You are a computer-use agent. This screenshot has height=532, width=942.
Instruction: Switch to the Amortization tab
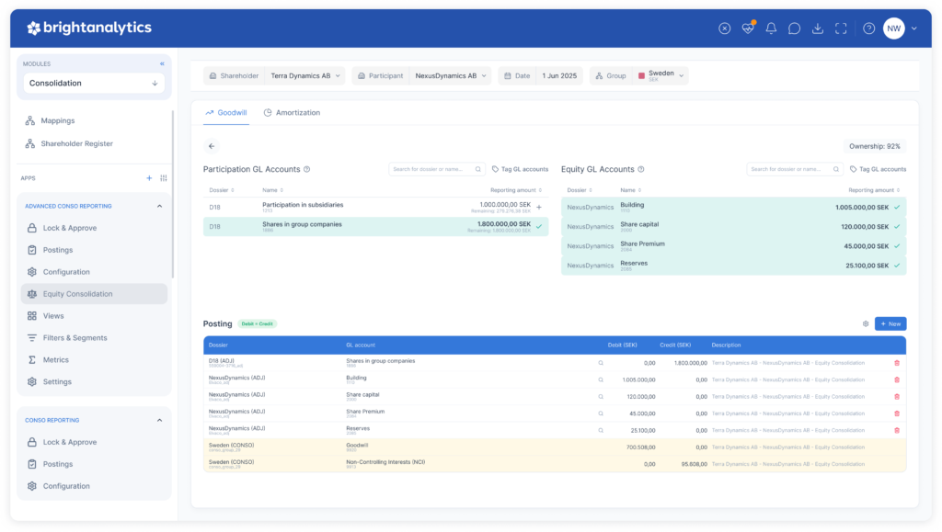pyautogui.click(x=292, y=113)
